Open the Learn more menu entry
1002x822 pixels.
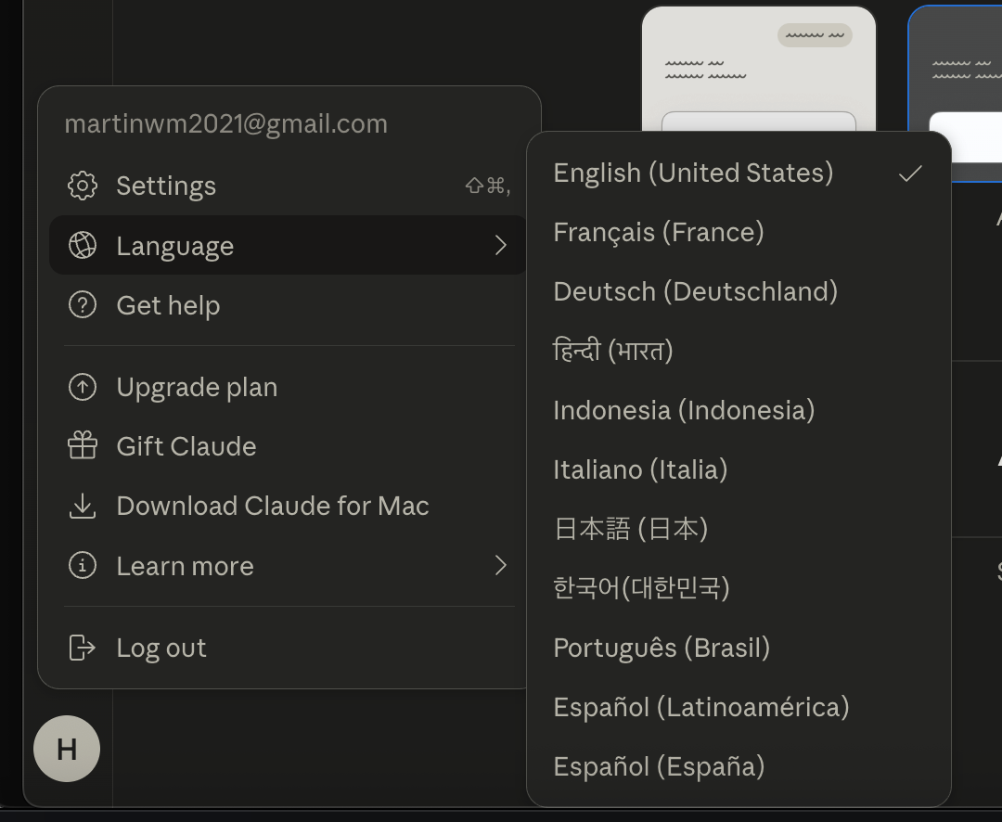click(289, 565)
